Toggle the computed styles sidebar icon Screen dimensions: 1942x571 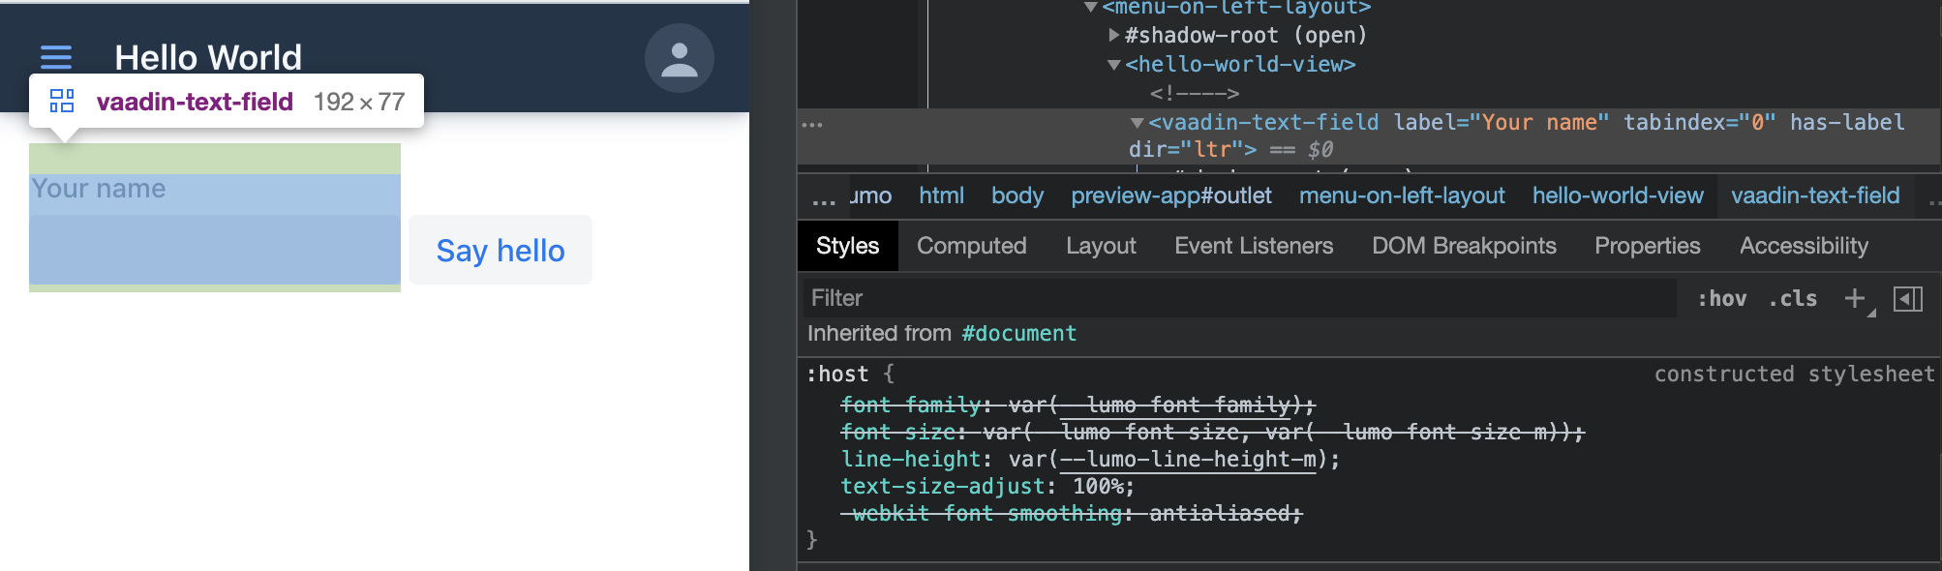tap(1908, 299)
